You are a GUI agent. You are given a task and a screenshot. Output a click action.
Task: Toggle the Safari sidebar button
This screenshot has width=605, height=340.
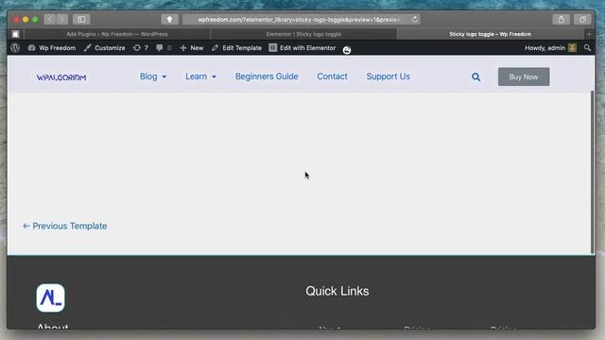(81, 19)
